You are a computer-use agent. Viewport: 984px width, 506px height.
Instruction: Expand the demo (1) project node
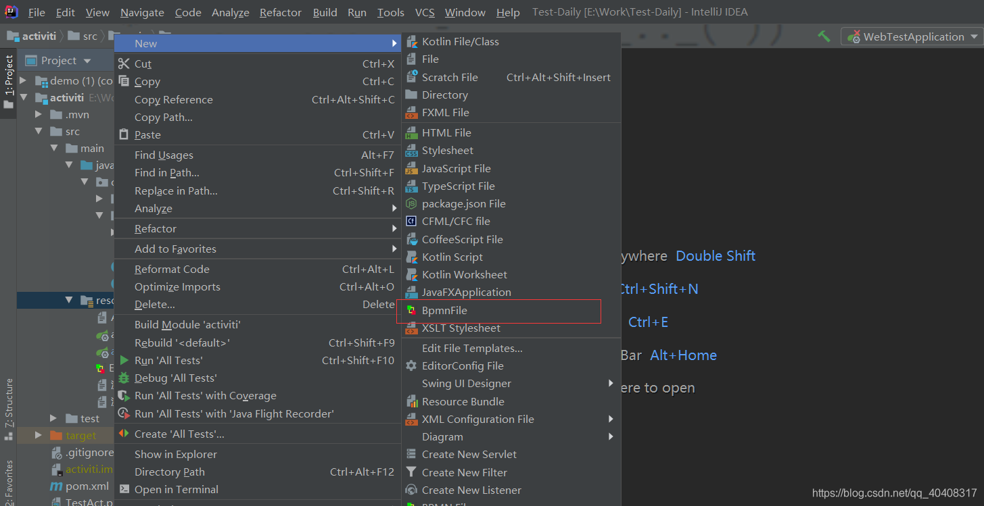(x=24, y=80)
